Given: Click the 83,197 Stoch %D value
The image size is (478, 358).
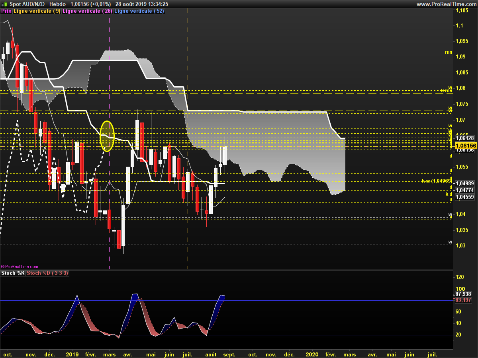Looking at the screenshot, I should [463, 300].
